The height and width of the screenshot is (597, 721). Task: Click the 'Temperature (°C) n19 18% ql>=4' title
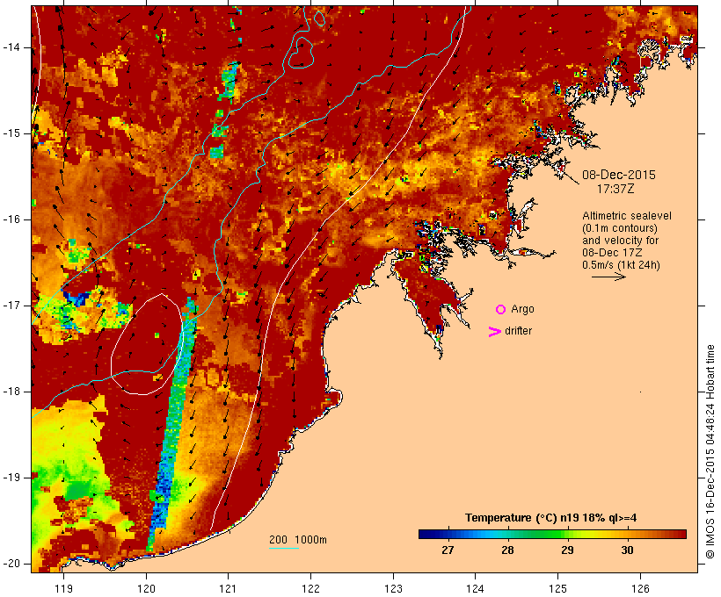[x=551, y=518]
